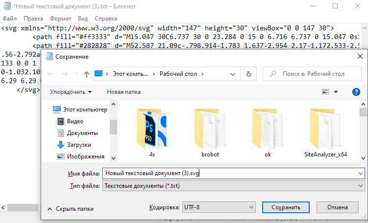Click the Notepad horizontal scrollbar thumb
This screenshot has height=223, width=368.
click(23, 207)
